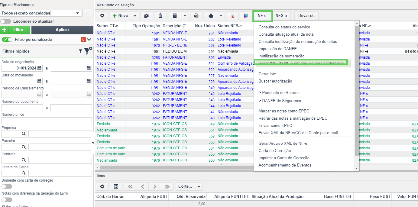The width and height of the screenshot is (418, 207).
Task: Toggle Notas com diferença na geração do Livro
Action: 7,200
